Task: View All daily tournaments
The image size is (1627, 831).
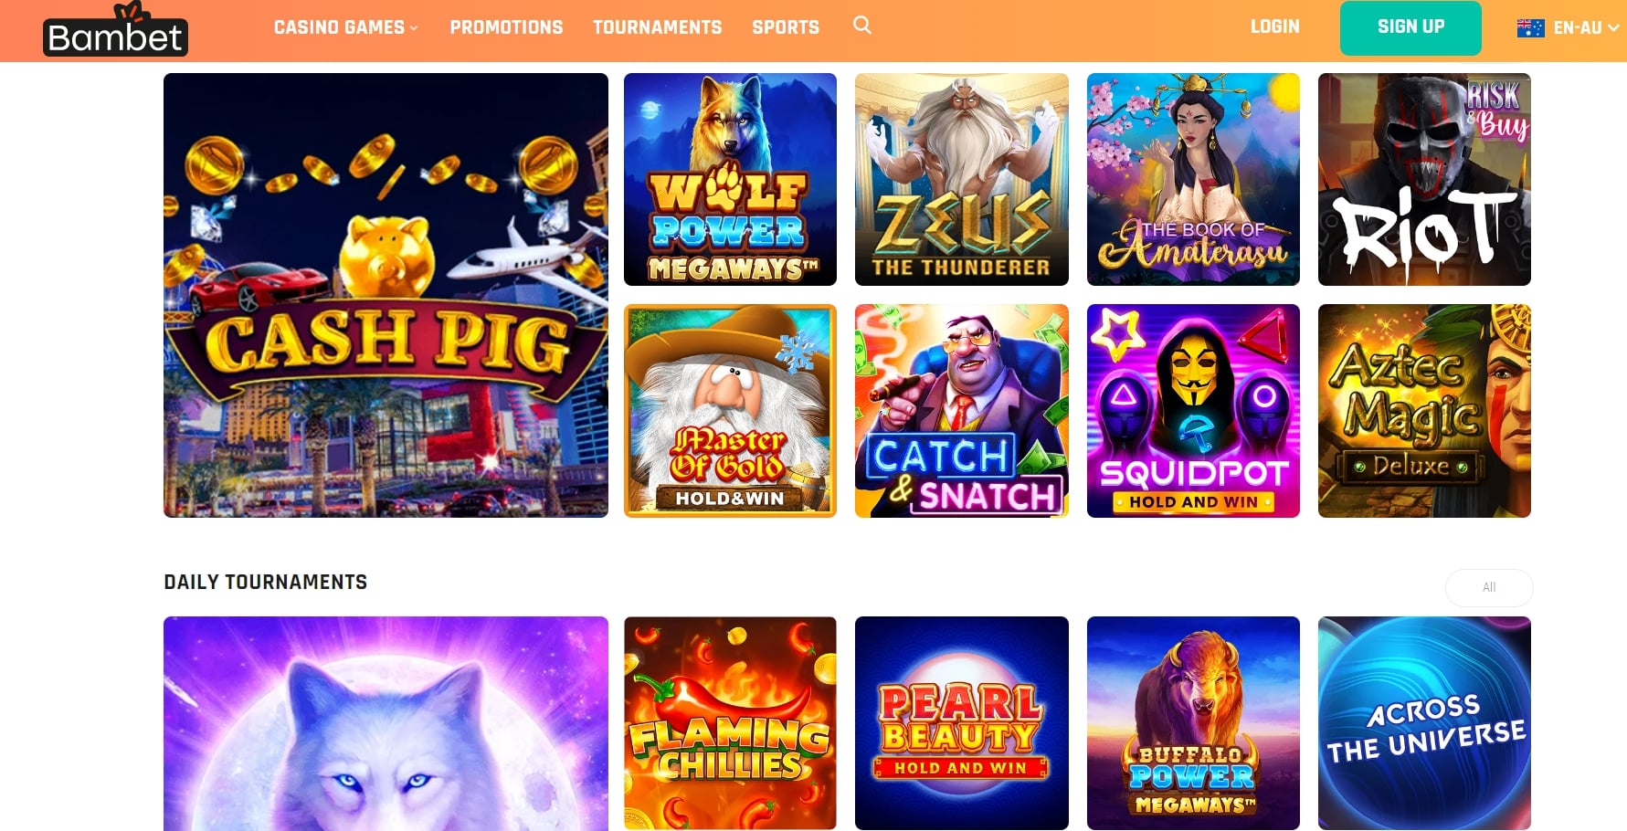Action: coord(1489,587)
